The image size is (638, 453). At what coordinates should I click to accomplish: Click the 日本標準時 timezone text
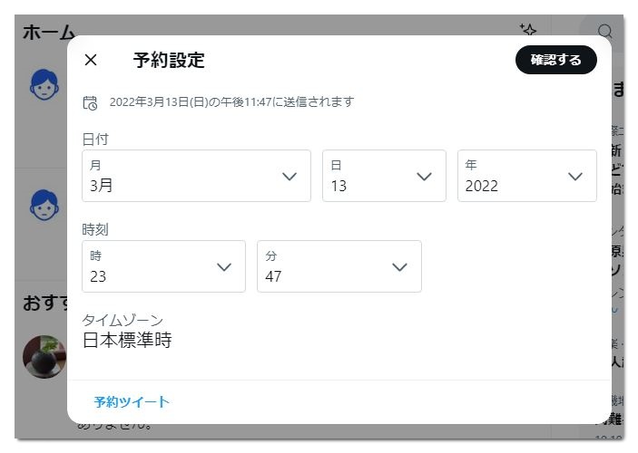pyautogui.click(x=127, y=340)
